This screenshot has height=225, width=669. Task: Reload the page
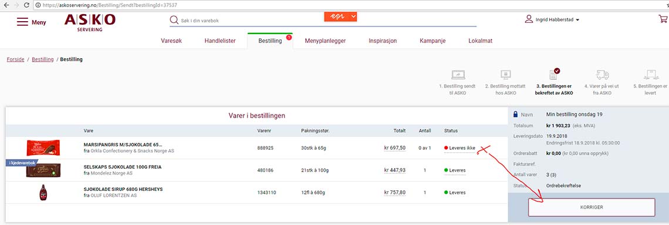[26, 5]
